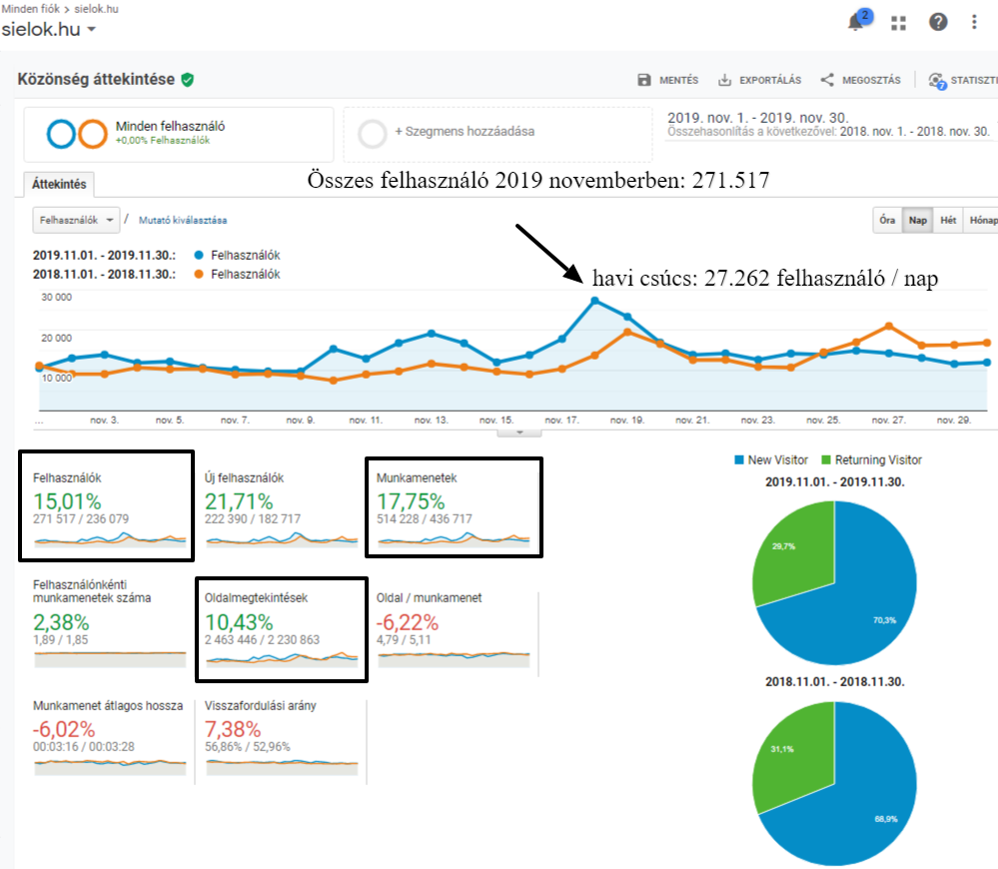Open the Google apps grid icon
The image size is (998, 869).
pyautogui.click(x=899, y=22)
